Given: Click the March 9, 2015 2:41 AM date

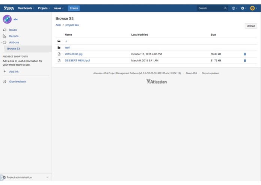Looking at the screenshot, I should 145,61.
